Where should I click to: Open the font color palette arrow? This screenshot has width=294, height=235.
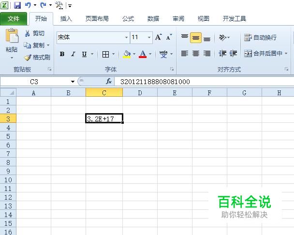coord(150,54)
